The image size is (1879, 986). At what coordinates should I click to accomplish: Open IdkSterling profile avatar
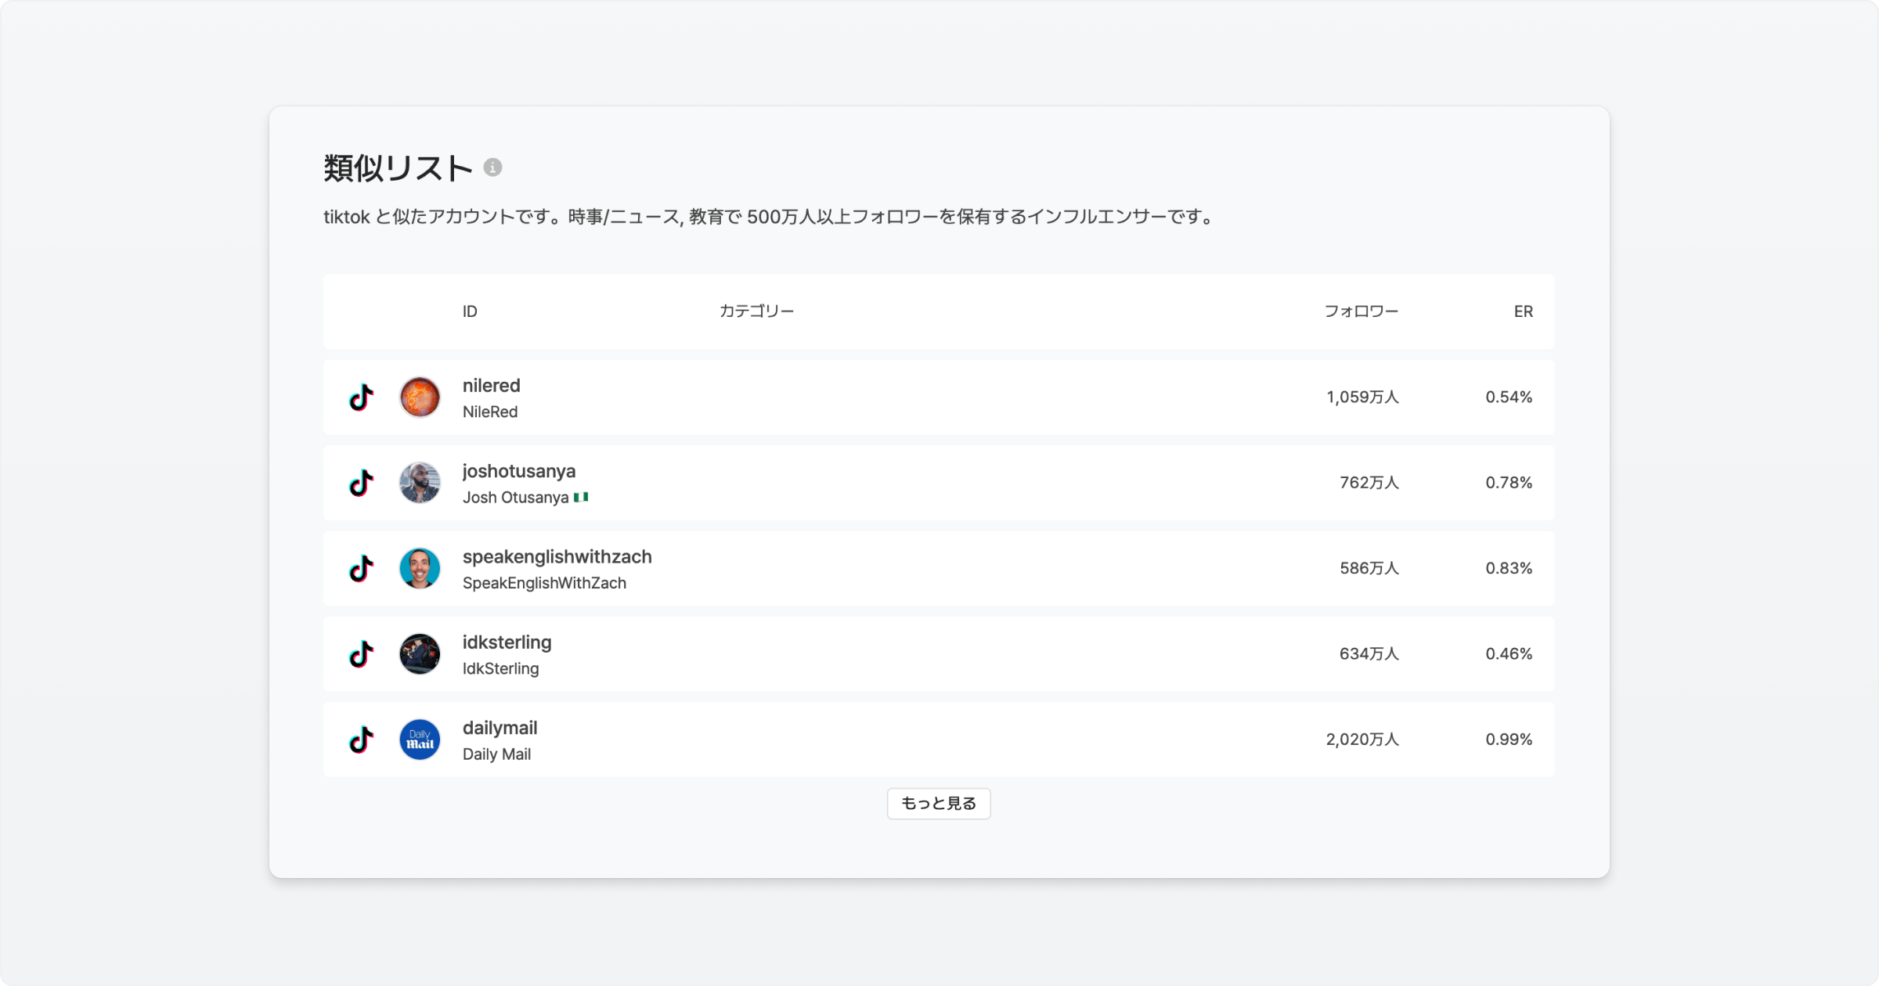point(420,654)
